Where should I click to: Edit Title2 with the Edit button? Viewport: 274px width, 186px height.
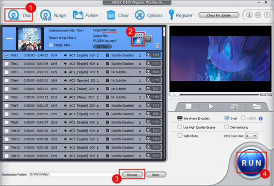[153, 63]
